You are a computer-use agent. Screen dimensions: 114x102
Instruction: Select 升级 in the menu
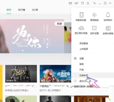click(82, 70)
